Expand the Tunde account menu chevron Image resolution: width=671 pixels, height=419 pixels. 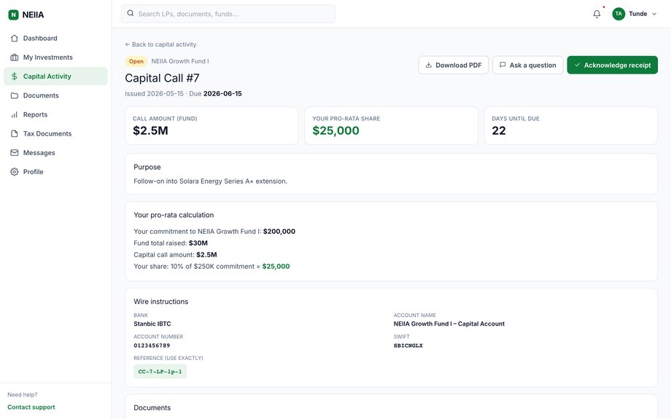[654, 14]
